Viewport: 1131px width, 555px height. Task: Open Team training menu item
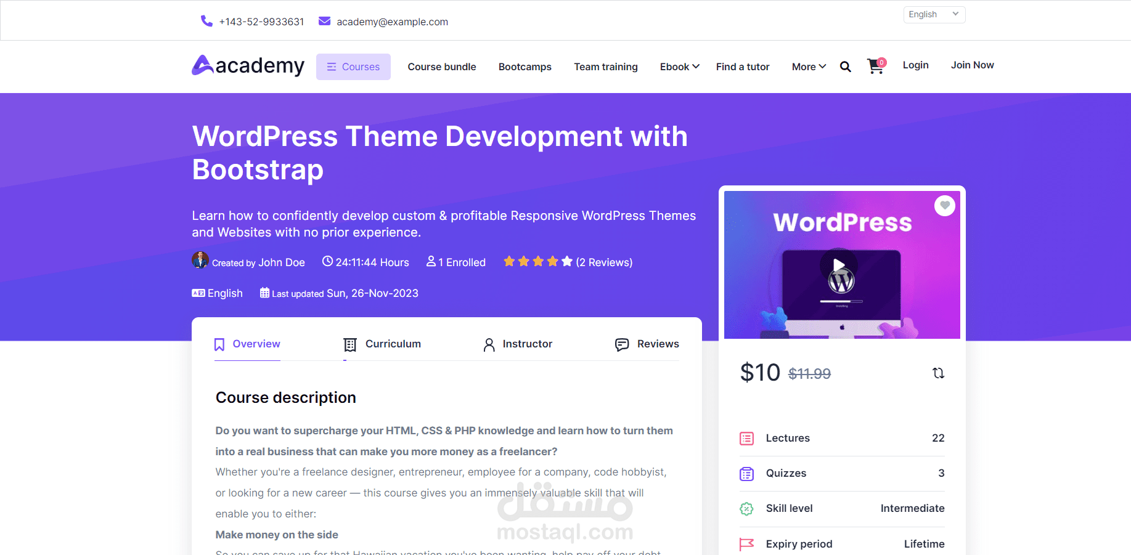[606, 67]
